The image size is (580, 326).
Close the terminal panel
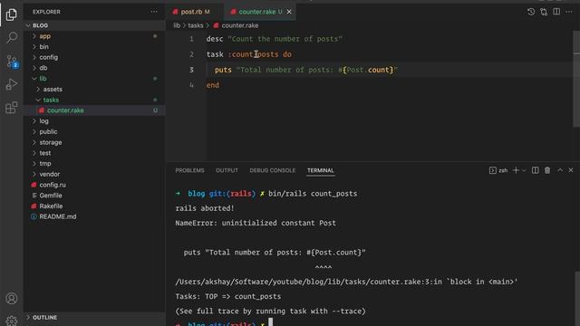(571, 170)
